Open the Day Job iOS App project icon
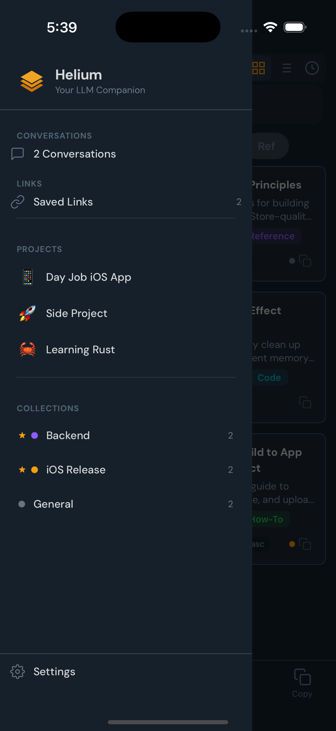This screenshot has height=731, width=336. point(28,277)
